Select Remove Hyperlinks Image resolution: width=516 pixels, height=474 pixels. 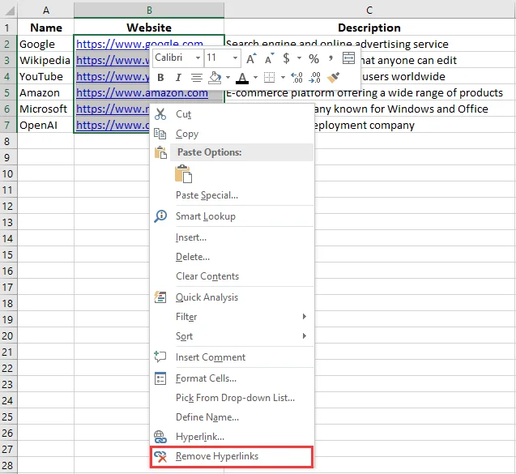click(232, 456)
